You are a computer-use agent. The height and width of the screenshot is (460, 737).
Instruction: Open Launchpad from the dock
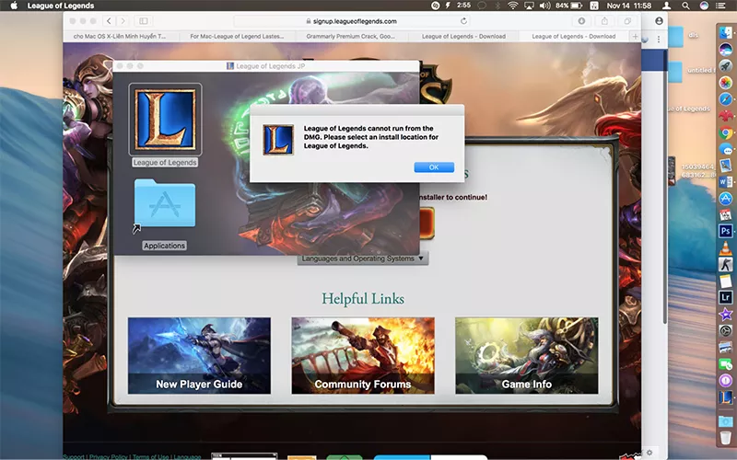pyautogui.click(x=726, y=66)
